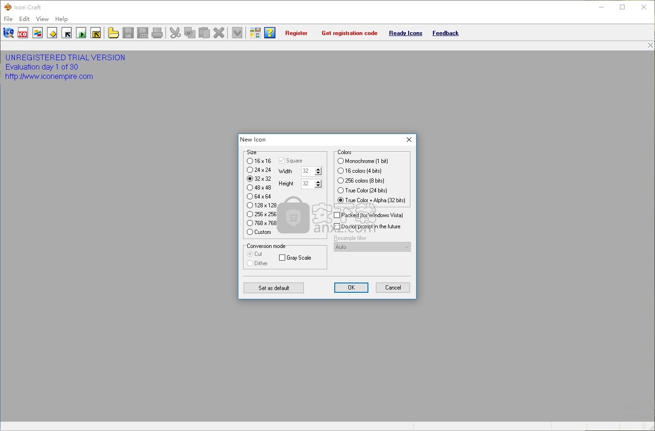Select the 16 x 16 size option
This screenshot has width=655, height=431.
pos(259,161)
